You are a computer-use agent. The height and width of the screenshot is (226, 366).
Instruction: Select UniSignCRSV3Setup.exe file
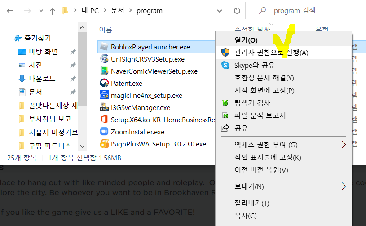point(147,59)
